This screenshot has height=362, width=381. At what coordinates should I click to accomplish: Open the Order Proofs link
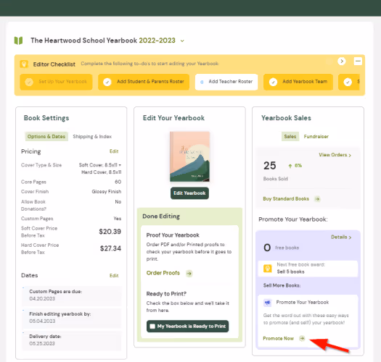(x=163, y=273)
